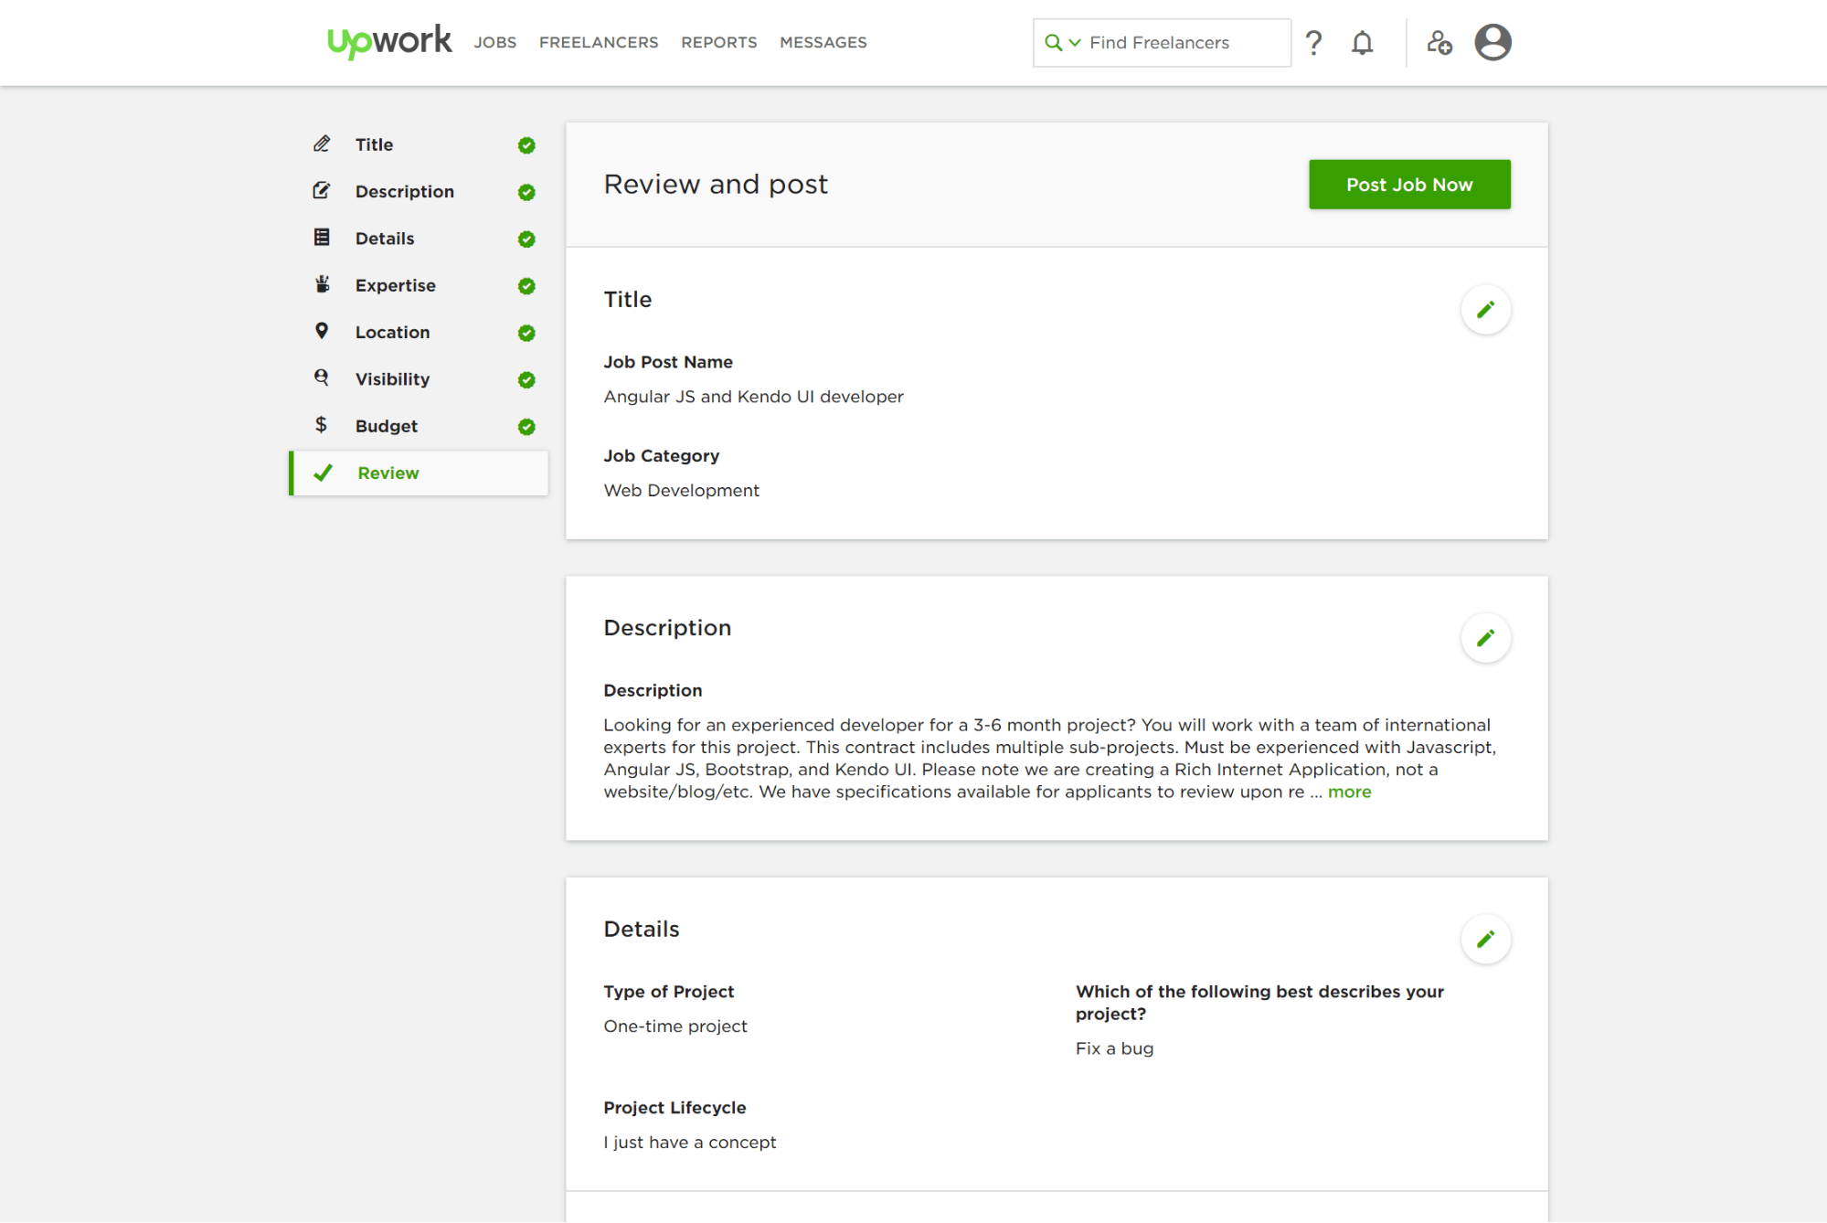This screenshot has height=1223, width=1827.
Task: Click the checkmark indicator next to Budget
Action: (526, 426)
